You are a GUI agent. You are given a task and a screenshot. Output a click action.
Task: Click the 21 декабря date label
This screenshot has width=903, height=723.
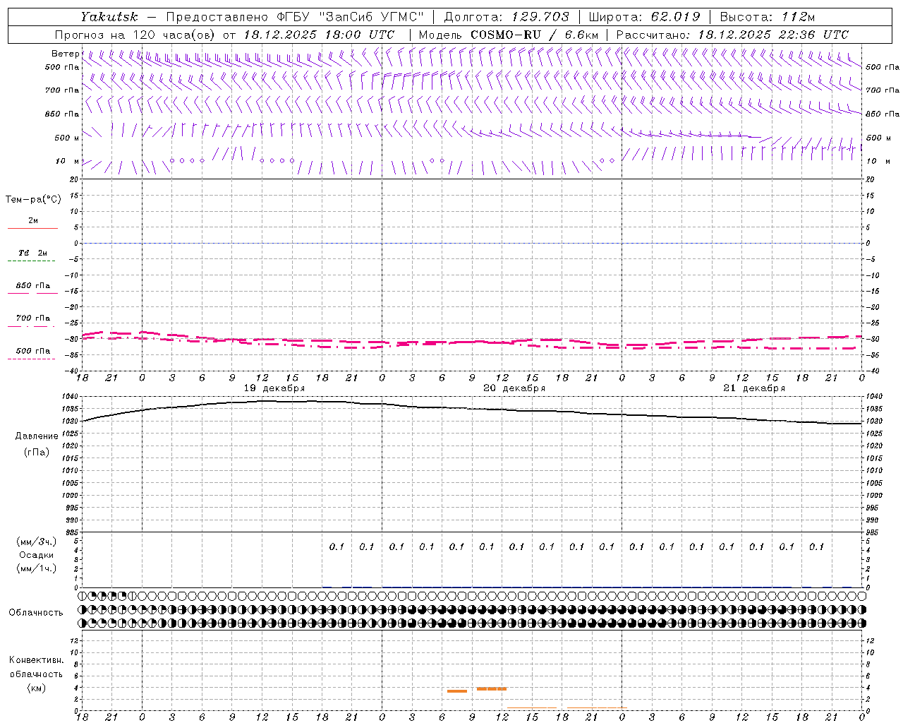pos(754,388)
